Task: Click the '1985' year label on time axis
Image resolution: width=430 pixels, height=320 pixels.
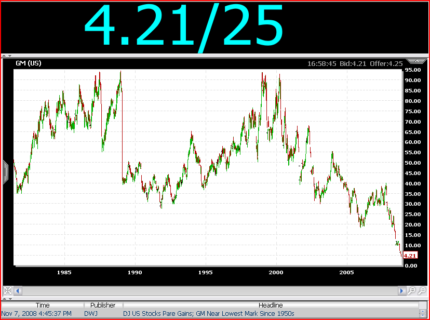Action: 64,273
